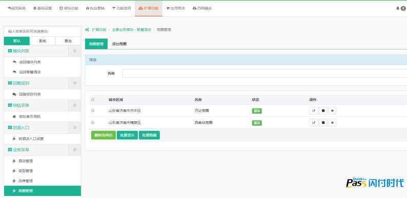Image resolution: width=407 pixels, height=198 pixels.
Task: Click the 批量隐藏 button
Action: pyautogui.click(x=149, y=135)
